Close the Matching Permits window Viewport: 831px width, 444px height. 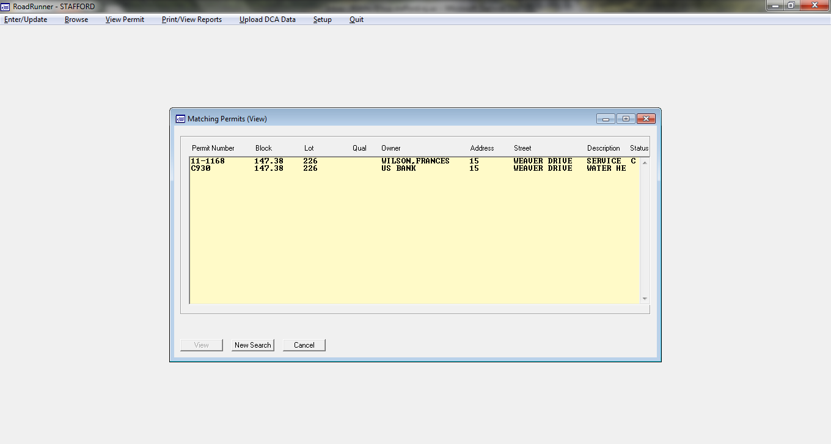[x=646, y=119]
